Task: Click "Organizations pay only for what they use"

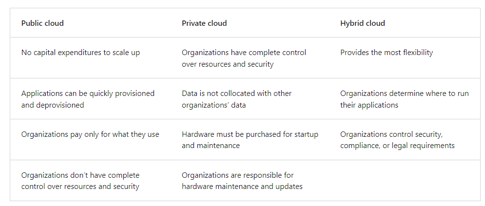Action: click(90, 134)
